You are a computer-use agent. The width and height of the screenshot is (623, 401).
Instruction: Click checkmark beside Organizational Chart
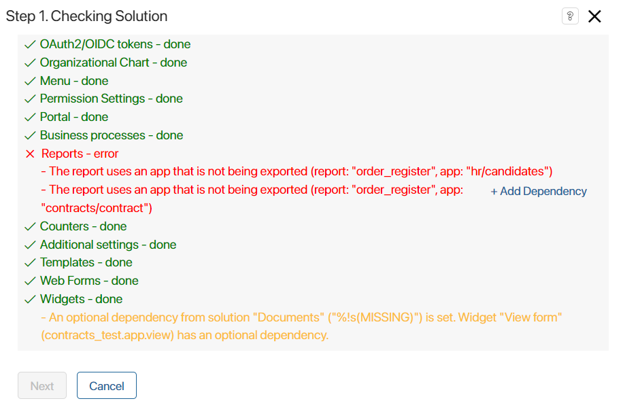coord(30,63)
